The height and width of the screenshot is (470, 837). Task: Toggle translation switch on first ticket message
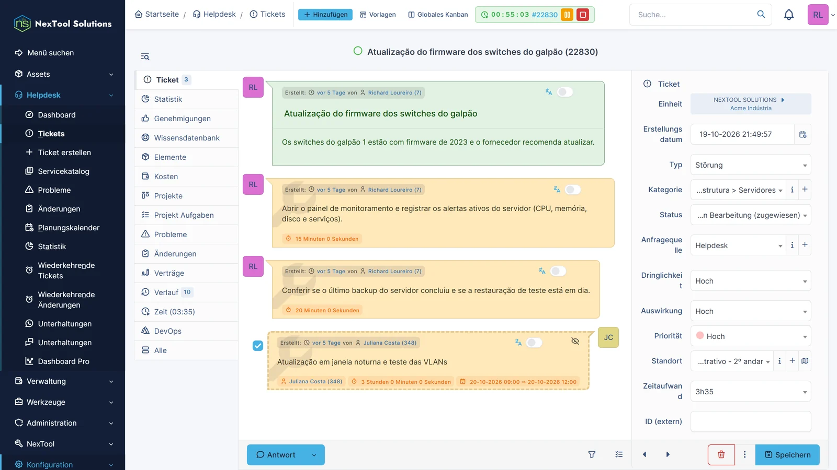coord(564,92)
